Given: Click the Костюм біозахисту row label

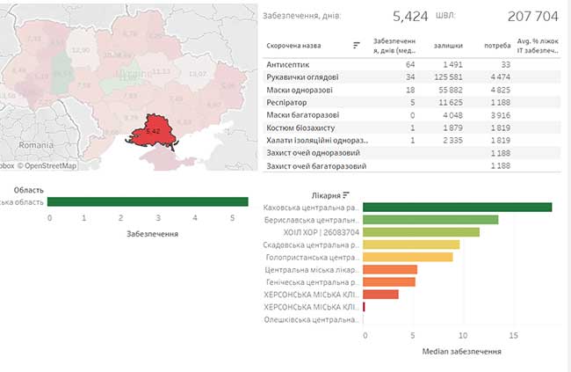Looking at the screenshot, I should tap(303, 128).
